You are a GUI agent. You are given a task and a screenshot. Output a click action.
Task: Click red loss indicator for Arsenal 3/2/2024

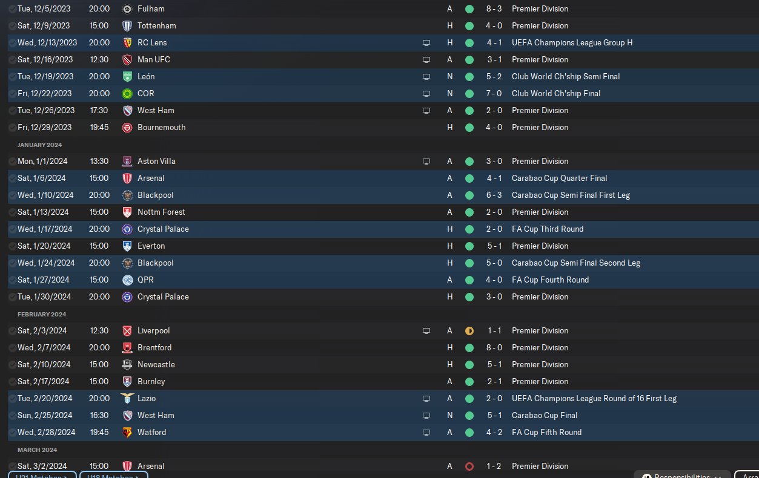[x=469, y=467]
